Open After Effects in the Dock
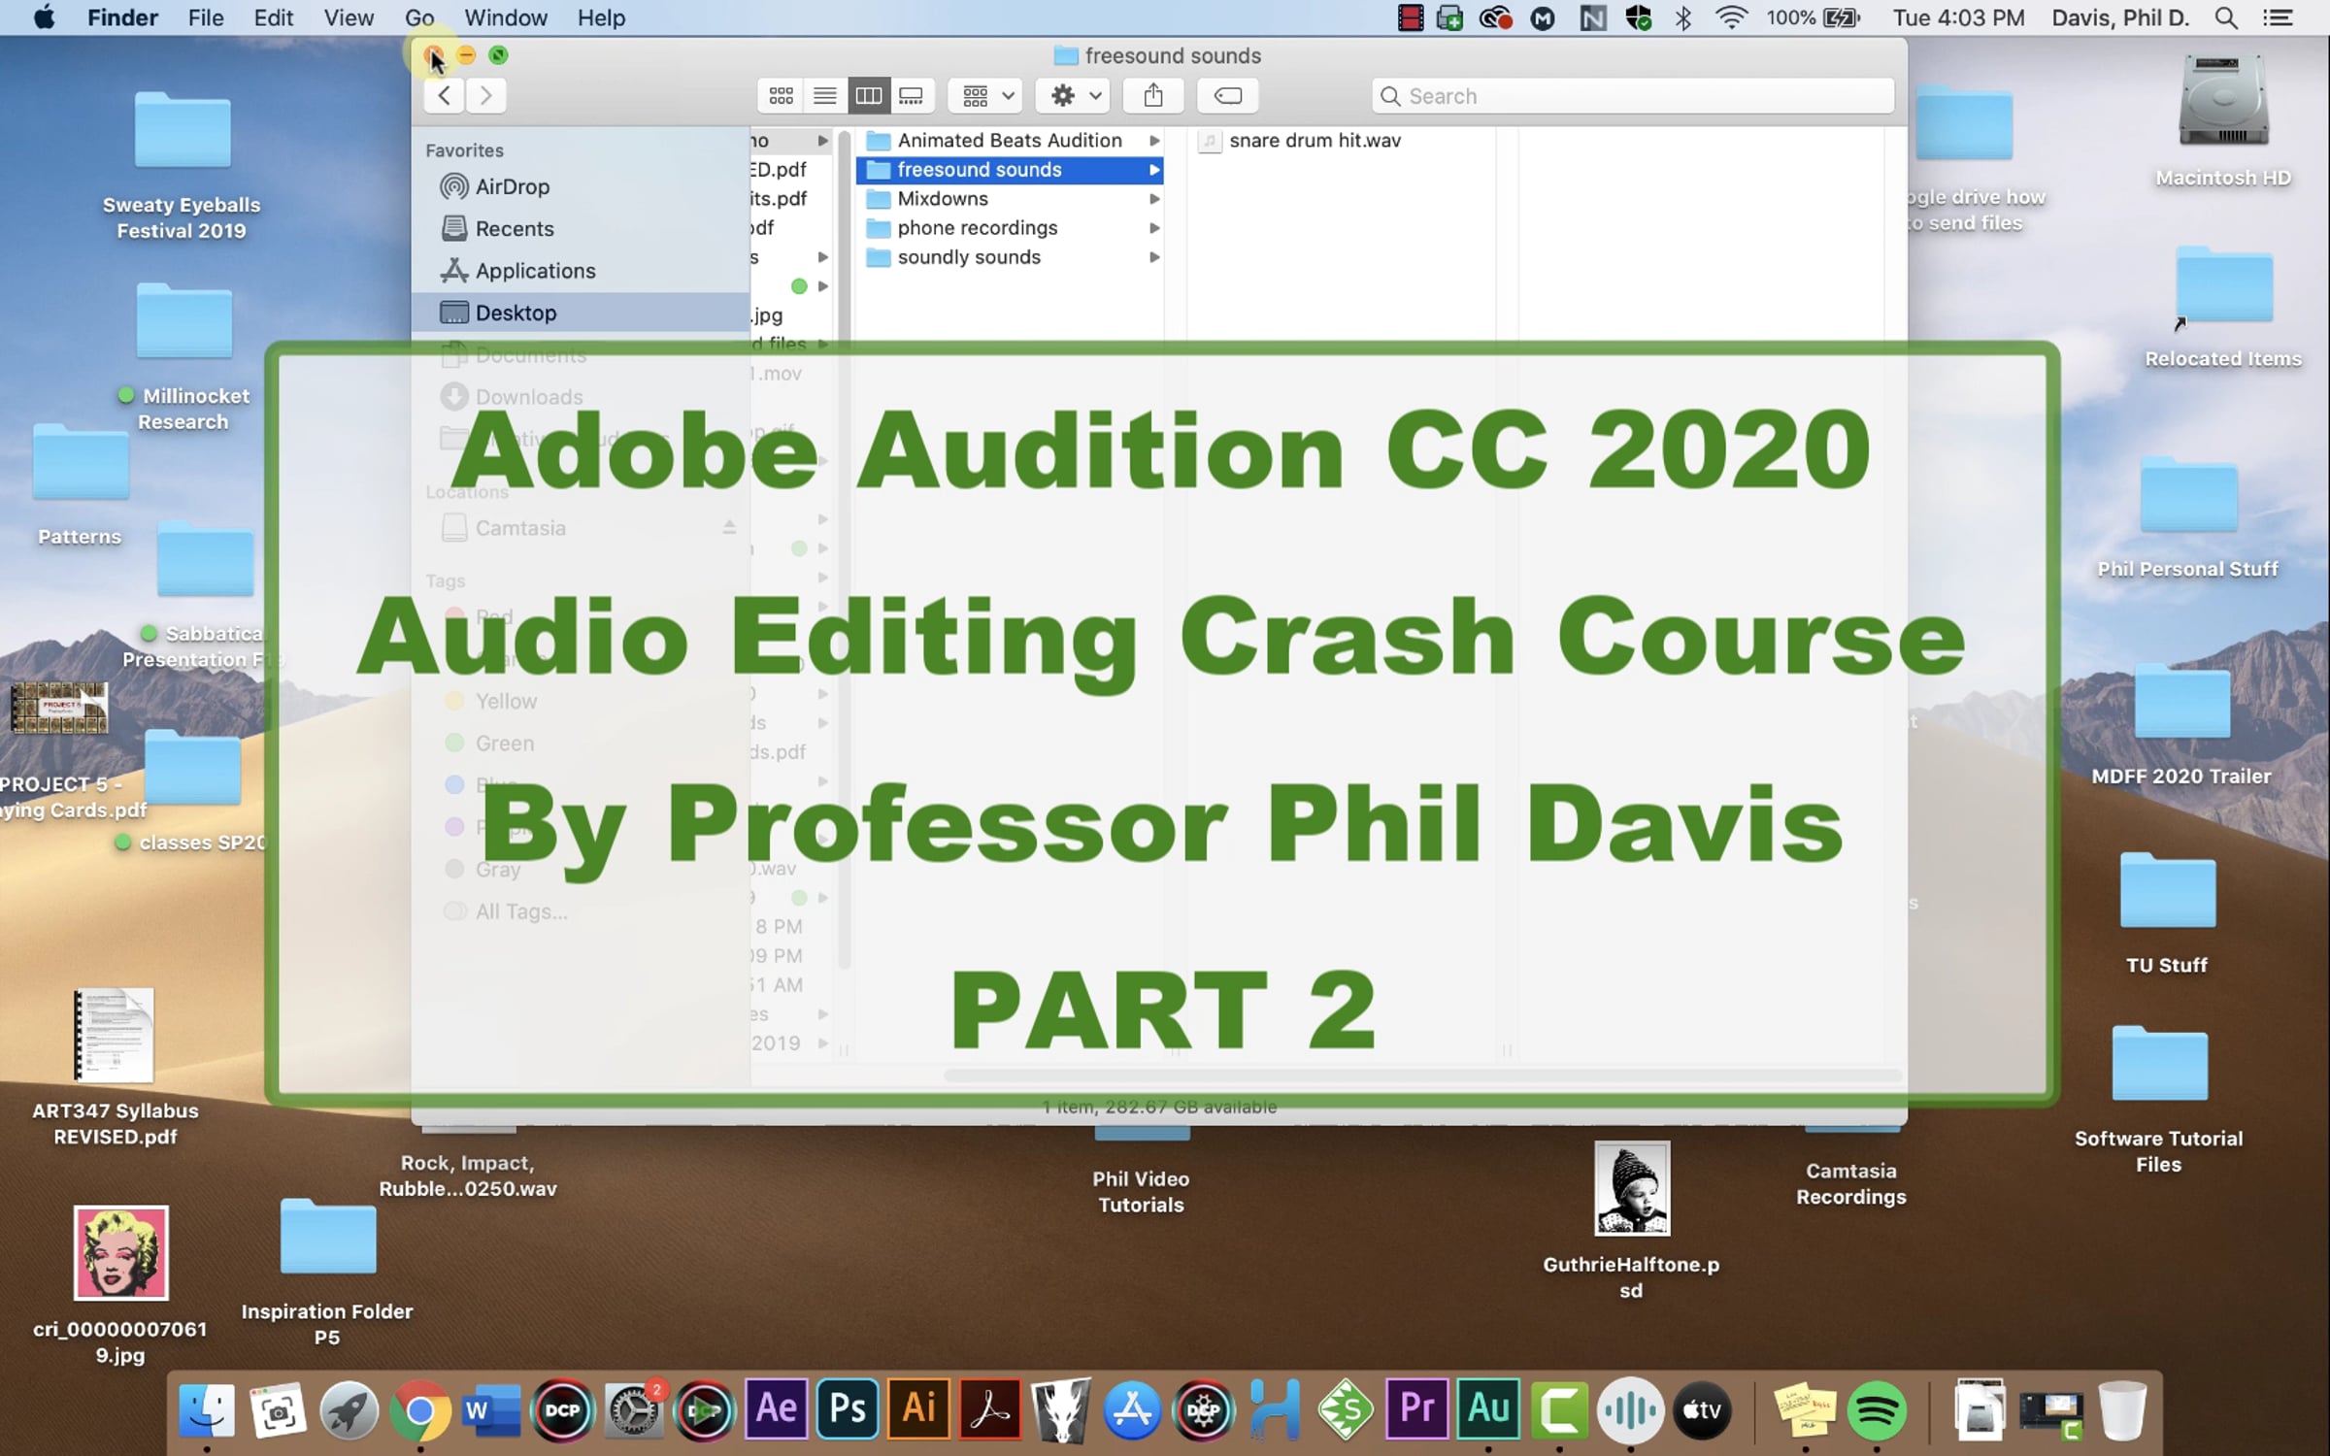Screen dimensions: 2330x1456 tap(777, 1408)
